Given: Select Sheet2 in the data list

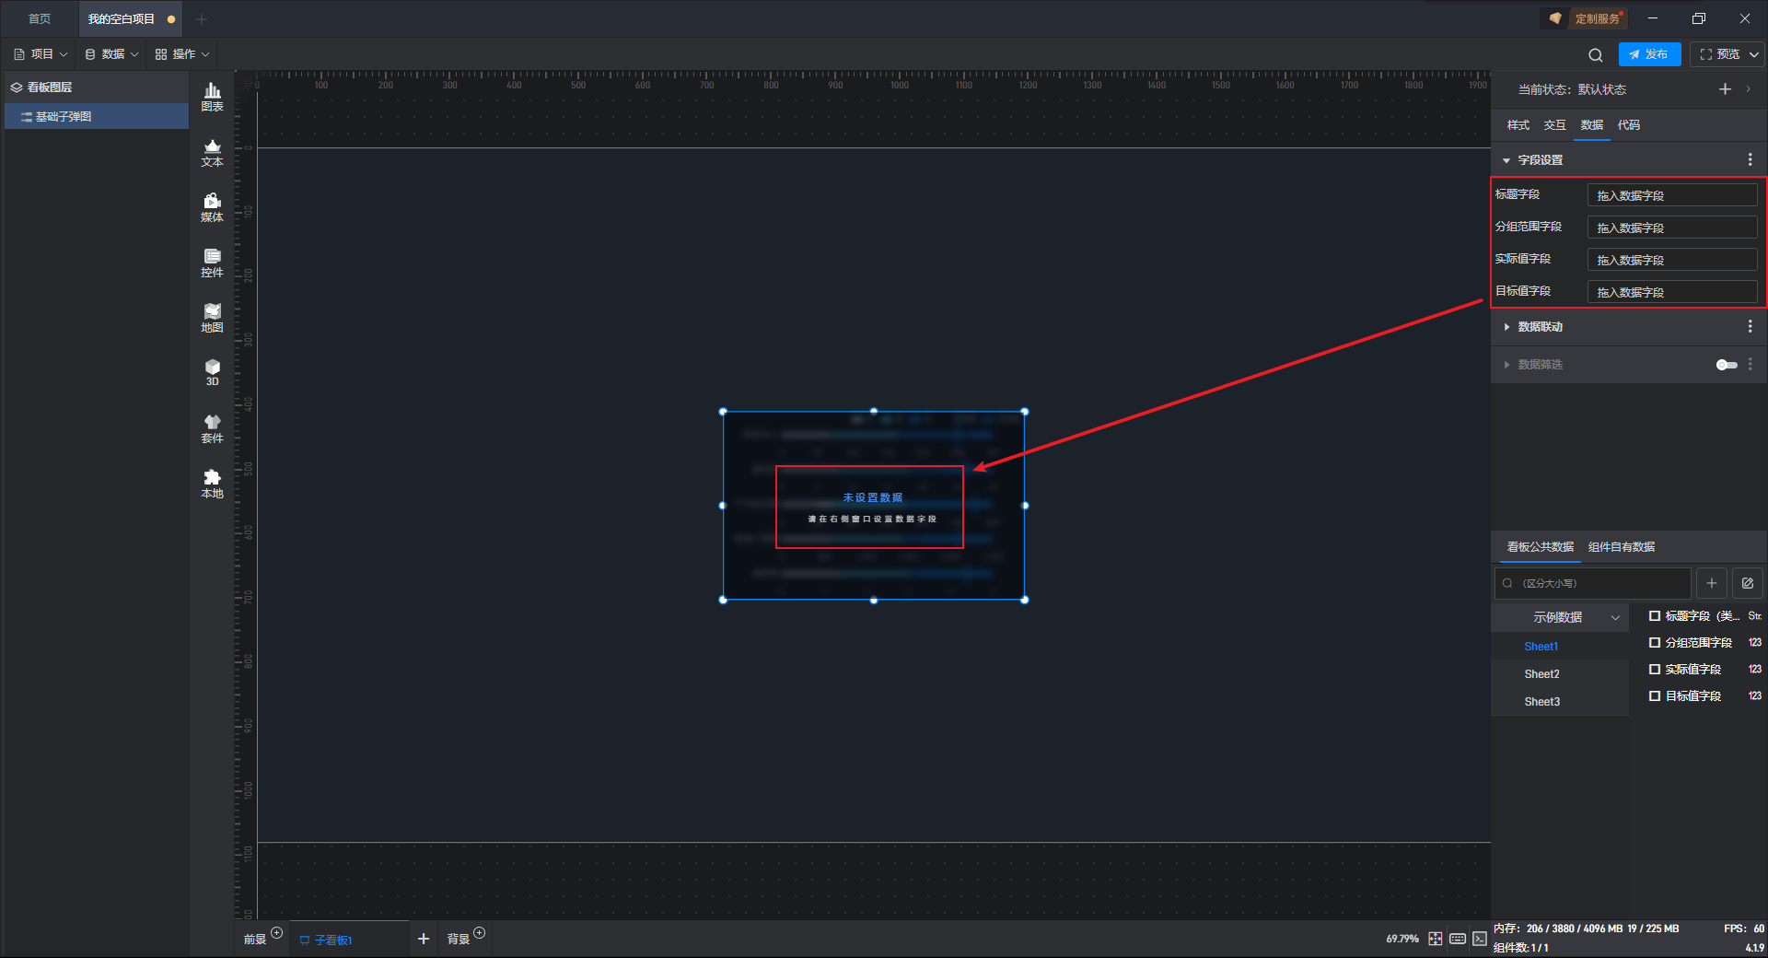Looking at the screenshot, I should tap(1541, 674).
